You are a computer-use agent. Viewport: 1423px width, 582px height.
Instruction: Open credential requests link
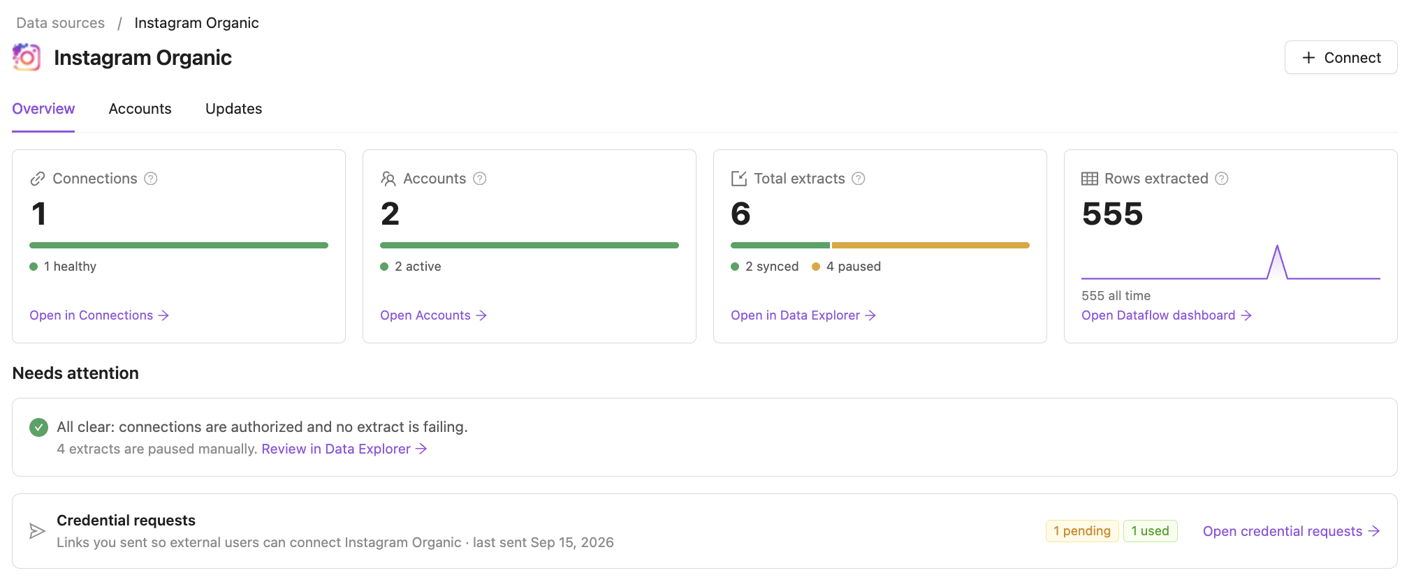tap(1292, 531)
